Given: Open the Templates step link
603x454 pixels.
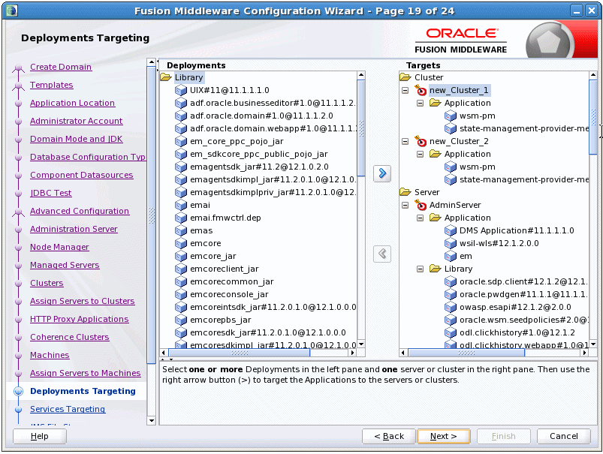Looking at the screenshot, I should (52, 85).
